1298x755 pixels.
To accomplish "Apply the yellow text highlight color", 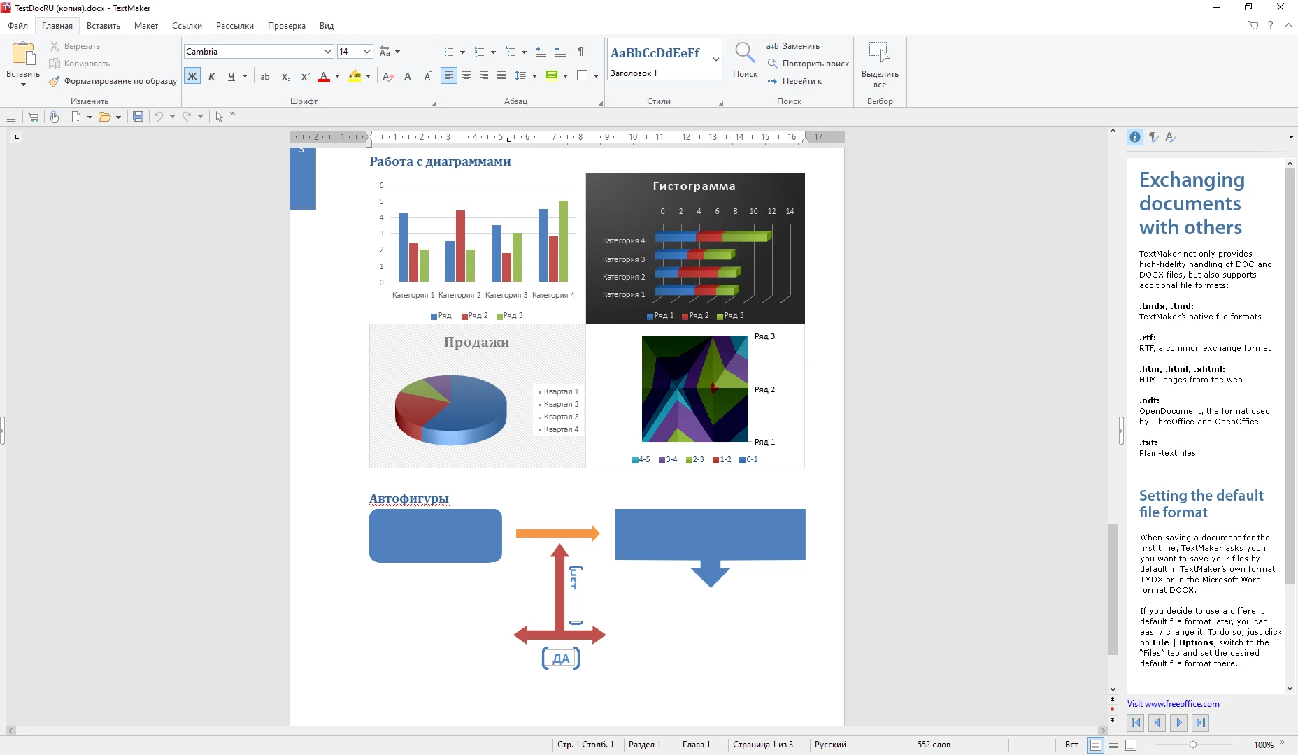I will click(x=355, y=76).
